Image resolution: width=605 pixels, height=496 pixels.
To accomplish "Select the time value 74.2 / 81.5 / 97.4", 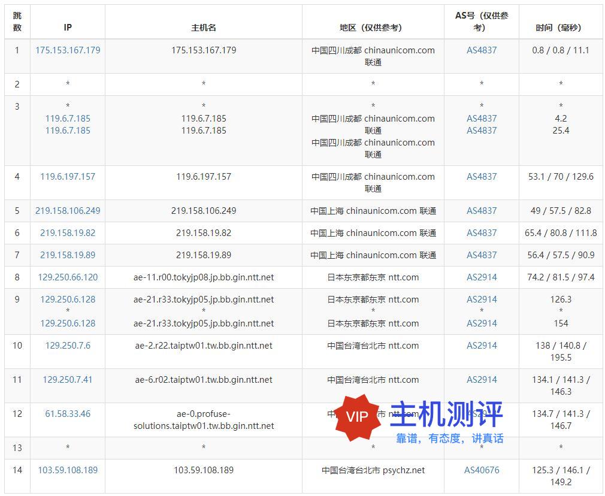I will (561, 277).
